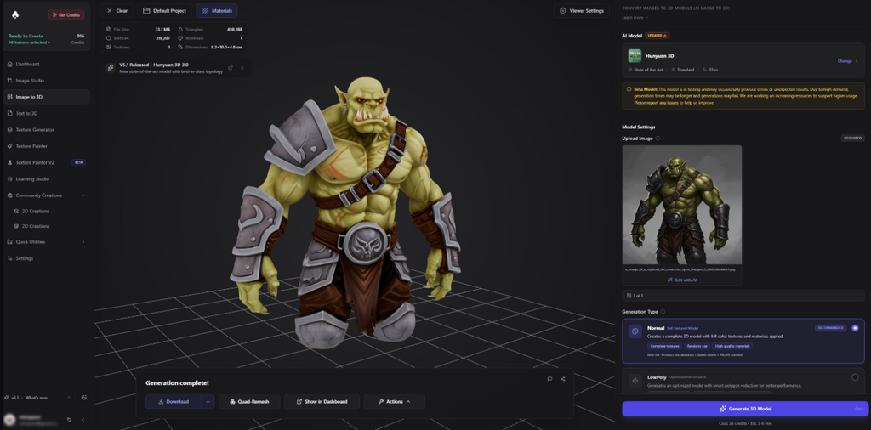Click the Hunyuan 3D model thumbnail
871x430 pixels.
[635, 56]
